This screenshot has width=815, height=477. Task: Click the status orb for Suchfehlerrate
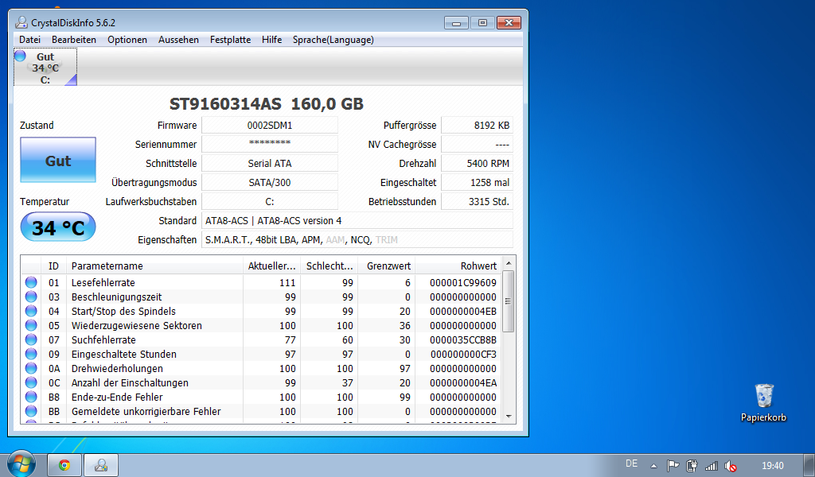(31, 339)
